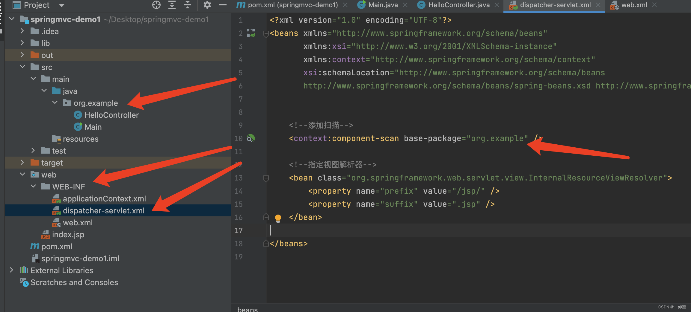Click the yellow lightbulb intention icon
Screen dimensions: 691x312
[278, 218]
